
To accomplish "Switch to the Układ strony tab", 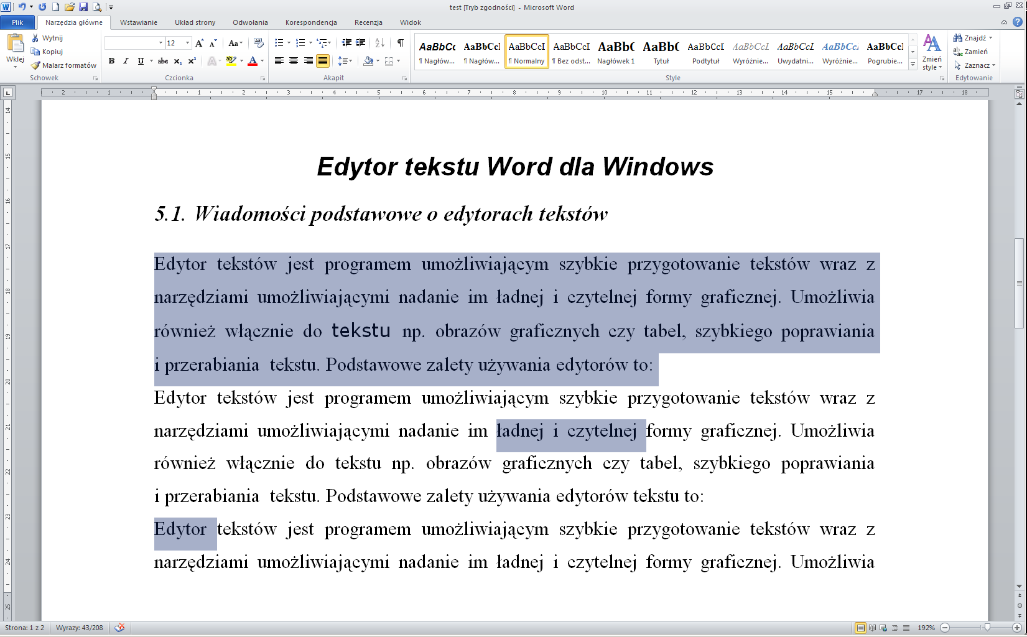I will pyautogui.click(x=195, y=22).
